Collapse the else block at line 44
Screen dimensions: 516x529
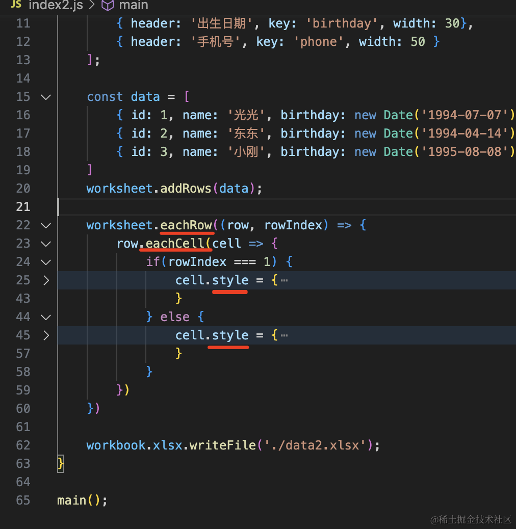[x=46, y=317]
